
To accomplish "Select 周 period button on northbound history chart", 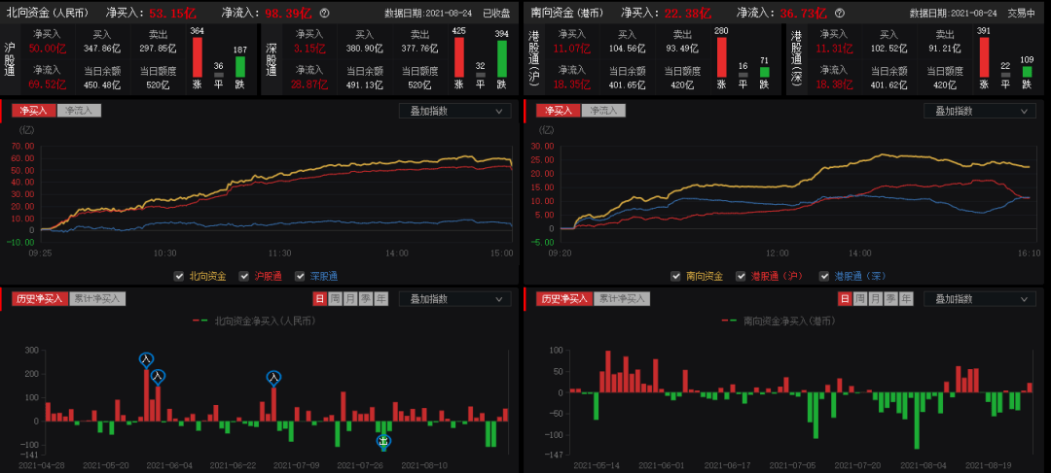I will 335,298.
